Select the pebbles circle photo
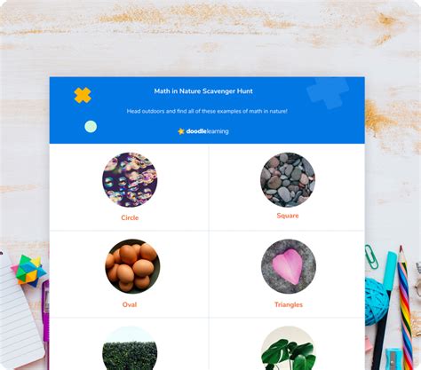 tap(288, 180)
